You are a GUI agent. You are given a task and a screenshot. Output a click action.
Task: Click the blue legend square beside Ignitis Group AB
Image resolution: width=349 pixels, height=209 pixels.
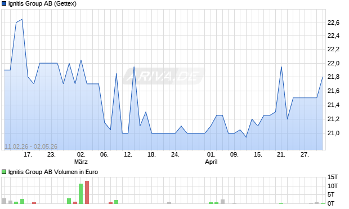tap(4, 4)
